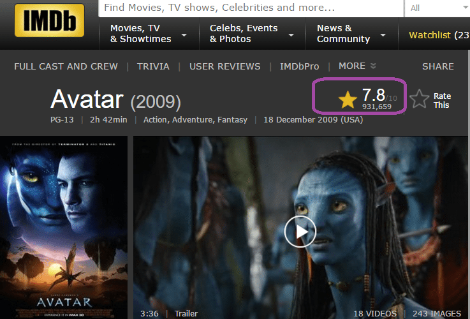Open the 18 VIDEOS link

[x=375, y=314]
